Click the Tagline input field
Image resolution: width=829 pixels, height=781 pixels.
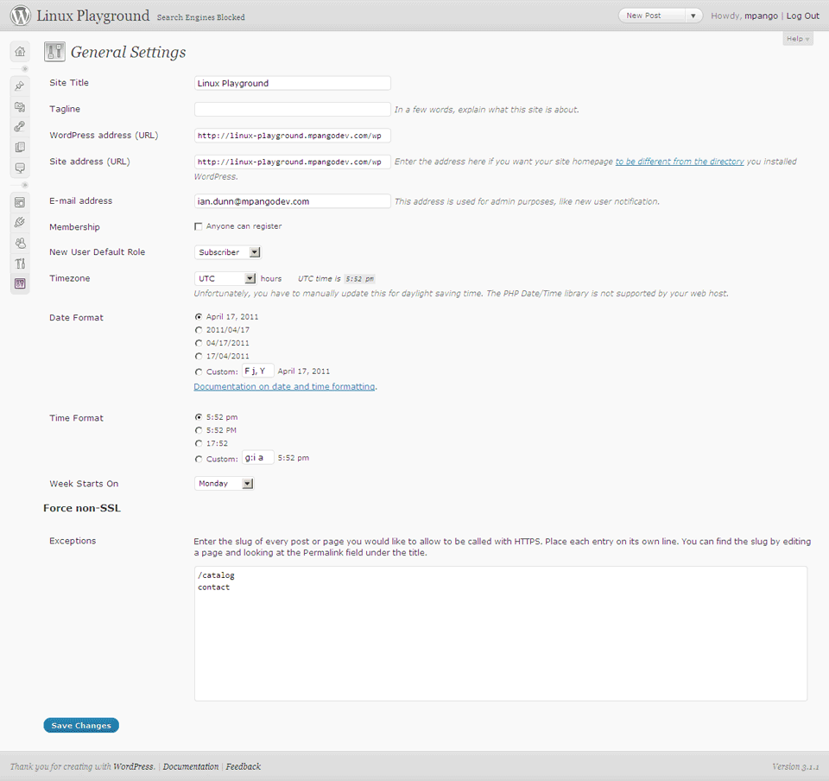tap(293, 110)
